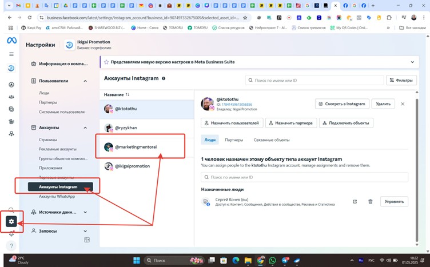Click Управлять button for Сергей Конев
Image resolution: width=430 pixels, height=267 pixels.
394,201
